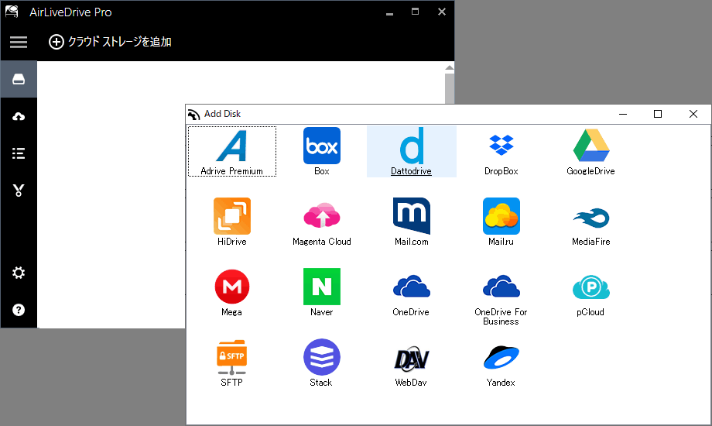Close the Add Disk dialog
This screenshot has width=712, height=426.
[x=693, y=114]
